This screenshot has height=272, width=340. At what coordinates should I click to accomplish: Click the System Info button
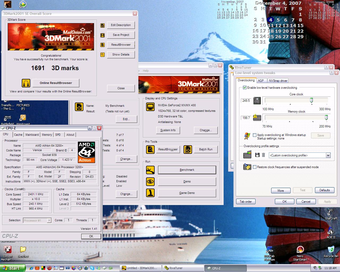tap(168, 130)
